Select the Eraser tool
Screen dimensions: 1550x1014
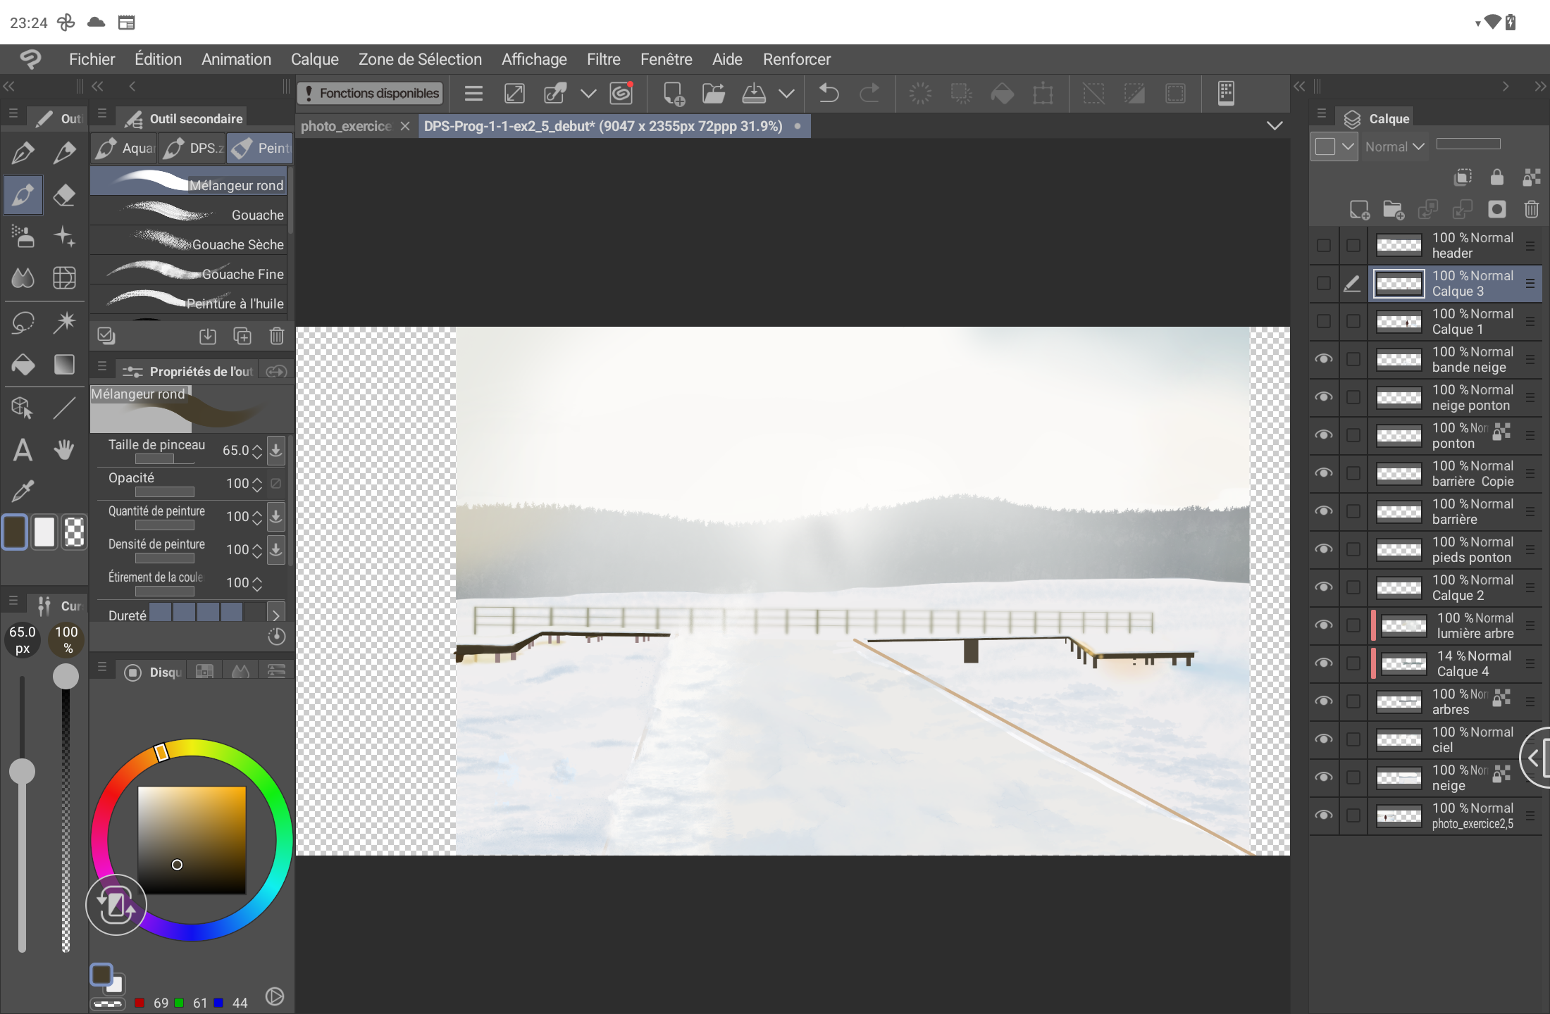(x=64, y=194)
